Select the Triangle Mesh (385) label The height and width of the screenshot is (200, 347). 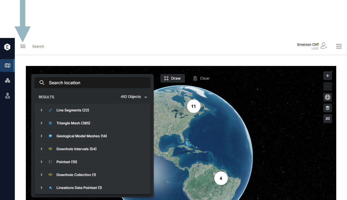[x=73, y=123]
